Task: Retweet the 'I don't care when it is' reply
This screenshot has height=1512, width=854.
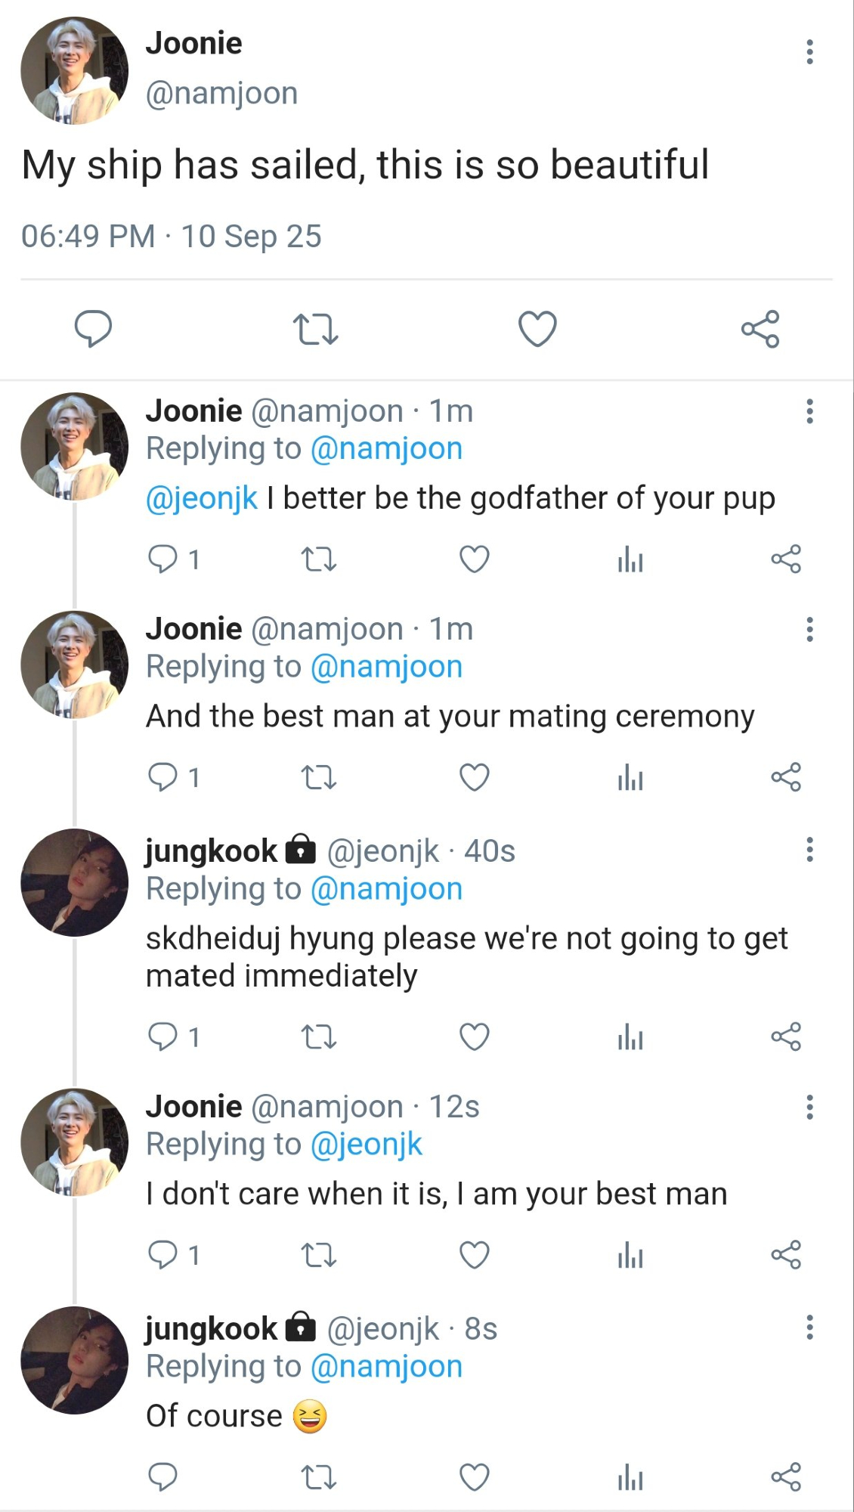Action: tap(318, 1255)
